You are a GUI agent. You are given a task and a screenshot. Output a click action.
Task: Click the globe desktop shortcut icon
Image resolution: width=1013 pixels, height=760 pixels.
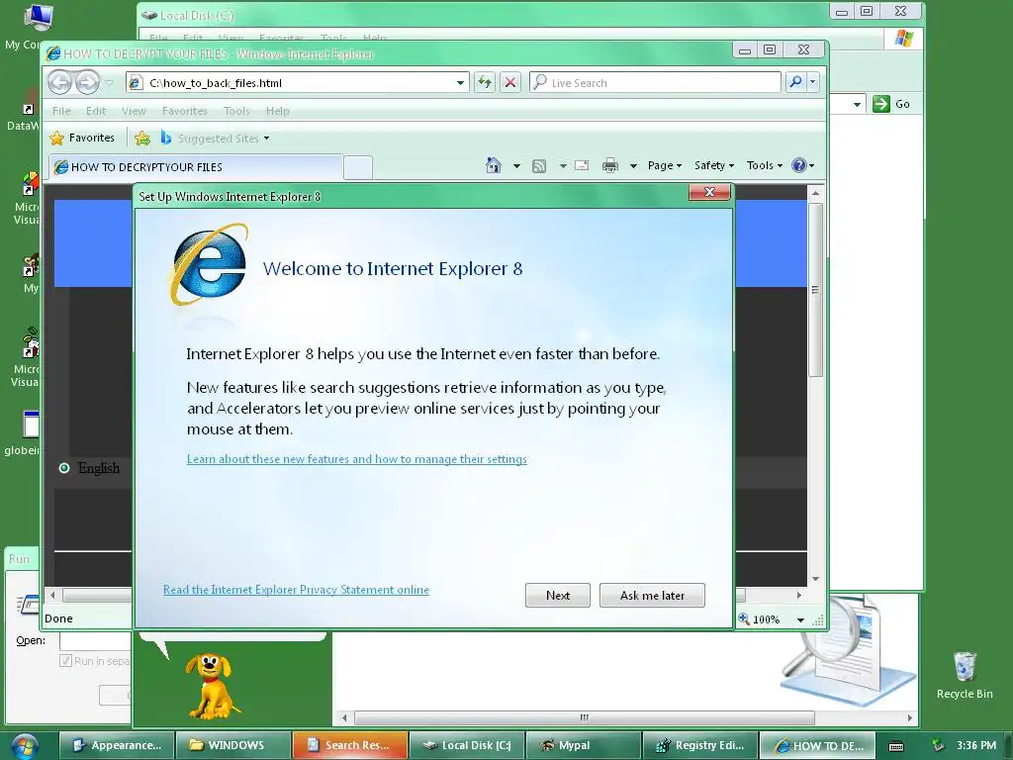click(31, 425)
